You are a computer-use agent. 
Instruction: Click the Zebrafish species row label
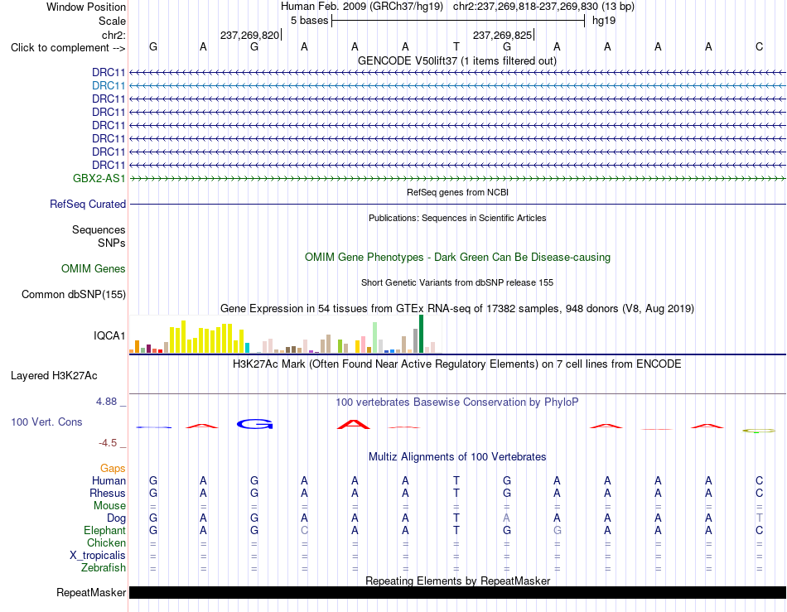(x=104, y=568)
